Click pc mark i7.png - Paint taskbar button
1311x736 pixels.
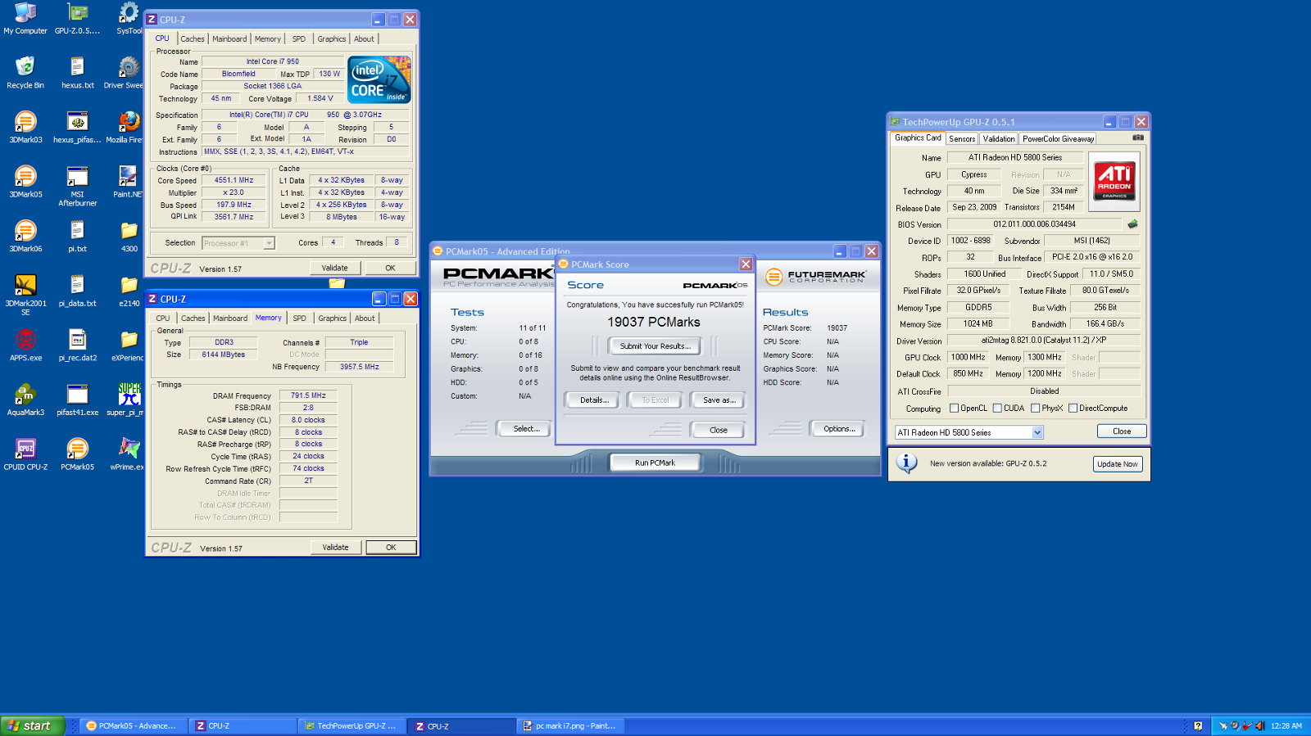tap(570, 725)
